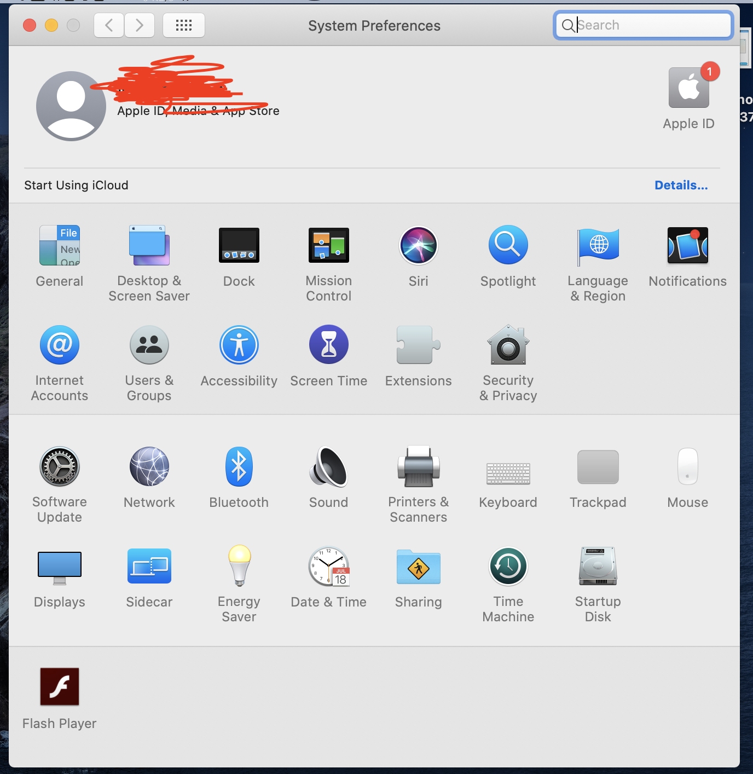Click the search magnifier icon
The width and height of the screenshot is (753, 774).
click(x=568, y=25)
